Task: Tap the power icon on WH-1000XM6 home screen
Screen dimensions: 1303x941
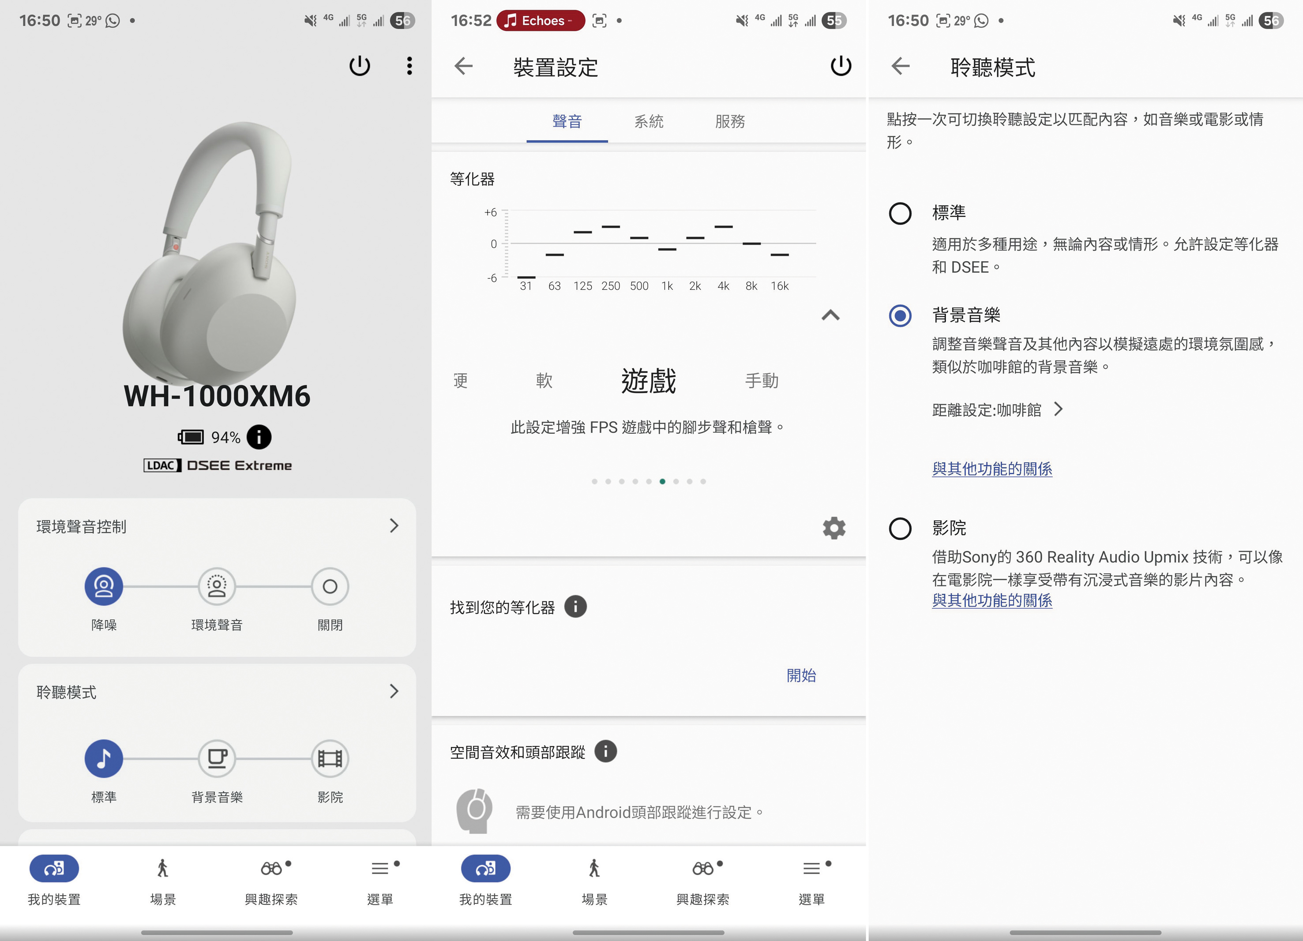Action: pyautogui.click(x=360, y=66)
